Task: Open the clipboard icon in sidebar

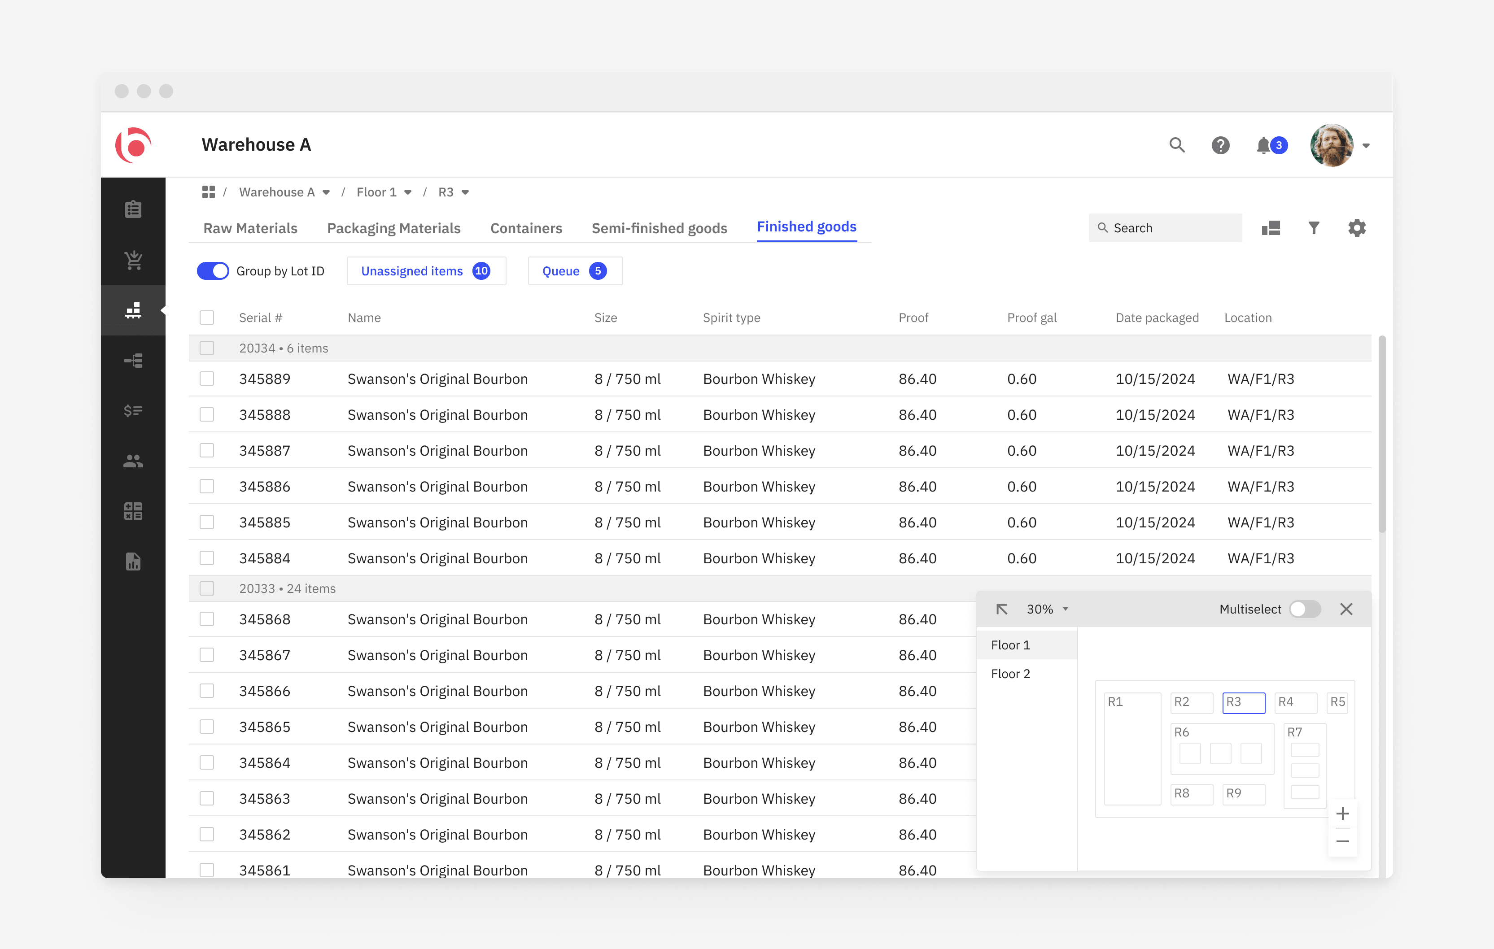Action: tap(133, 209)
